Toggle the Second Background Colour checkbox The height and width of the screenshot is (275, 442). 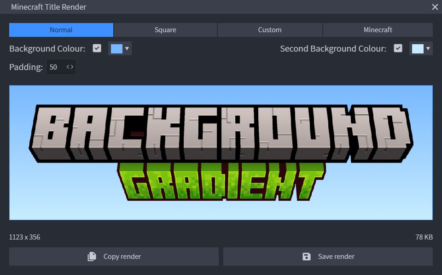point(398,48)
